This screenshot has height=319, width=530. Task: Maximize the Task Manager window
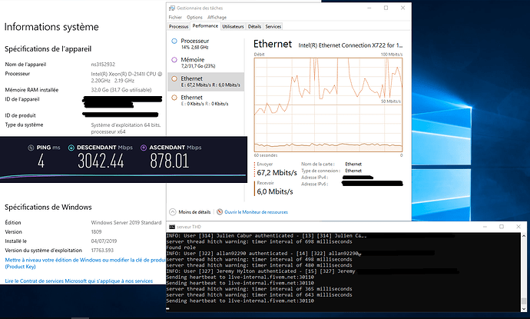[x=386, y=8]
